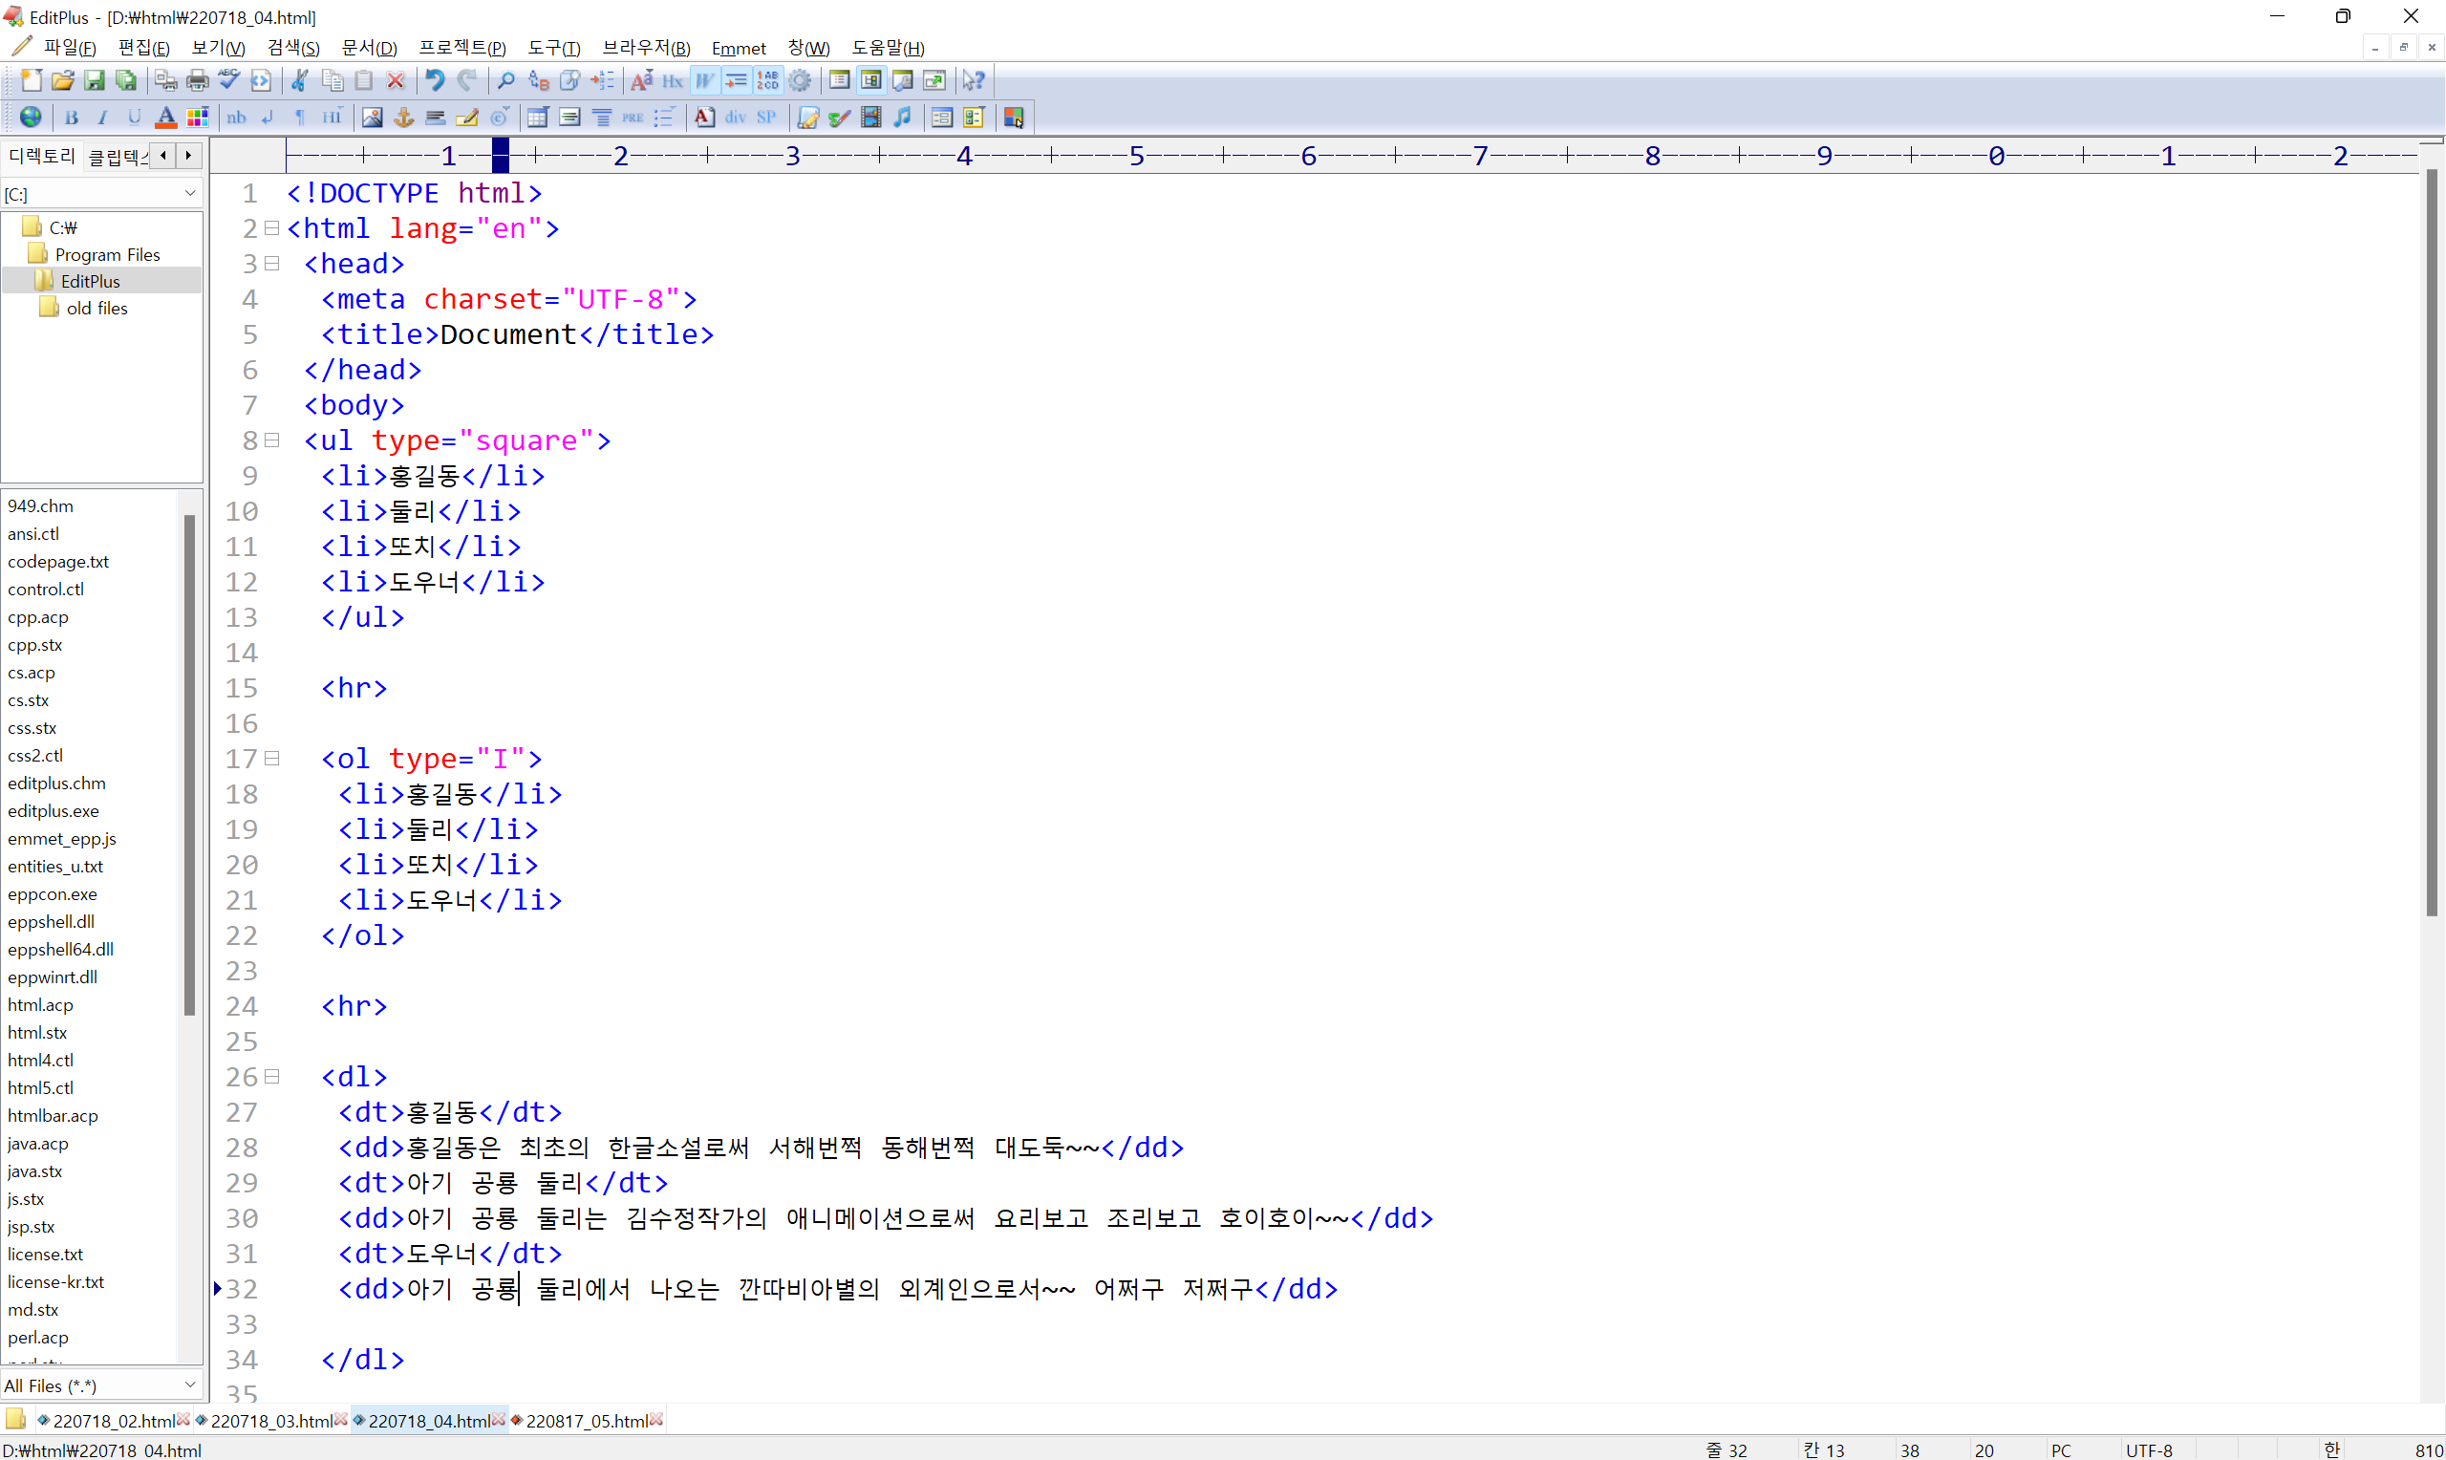Toggle the word wrap W button

coord(704,80)
